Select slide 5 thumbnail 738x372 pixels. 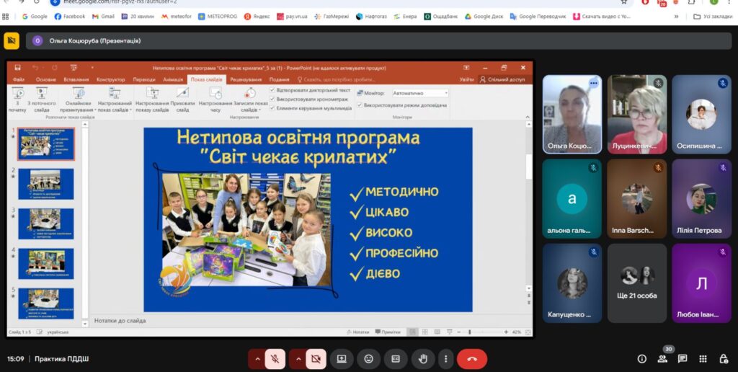[x=46, y=304]
